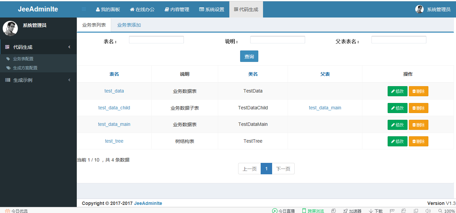The height and width of the screenshot is (213, 456).
Task: Open 系统设置 top menu
Action: click(212, 9)
